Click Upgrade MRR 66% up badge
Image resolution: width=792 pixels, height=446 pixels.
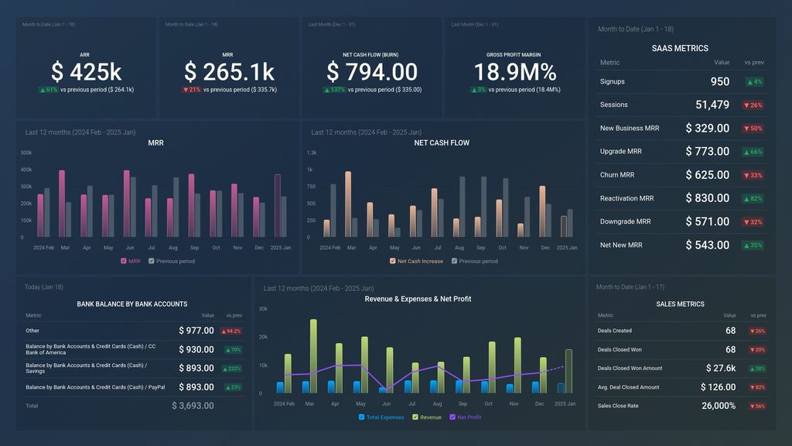coord(753,152)
